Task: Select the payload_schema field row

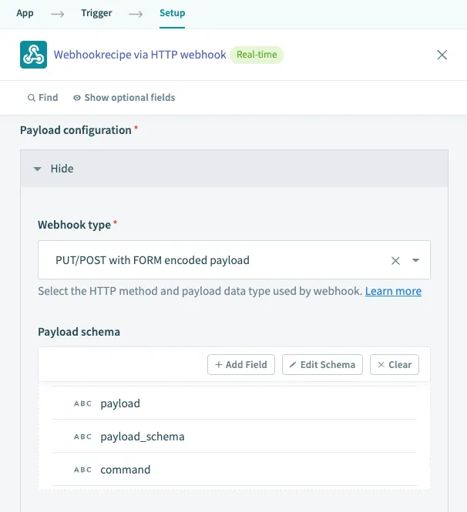Action: tap(143, 437)
